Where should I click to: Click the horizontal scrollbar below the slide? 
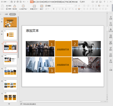click(x=61, y=102)
